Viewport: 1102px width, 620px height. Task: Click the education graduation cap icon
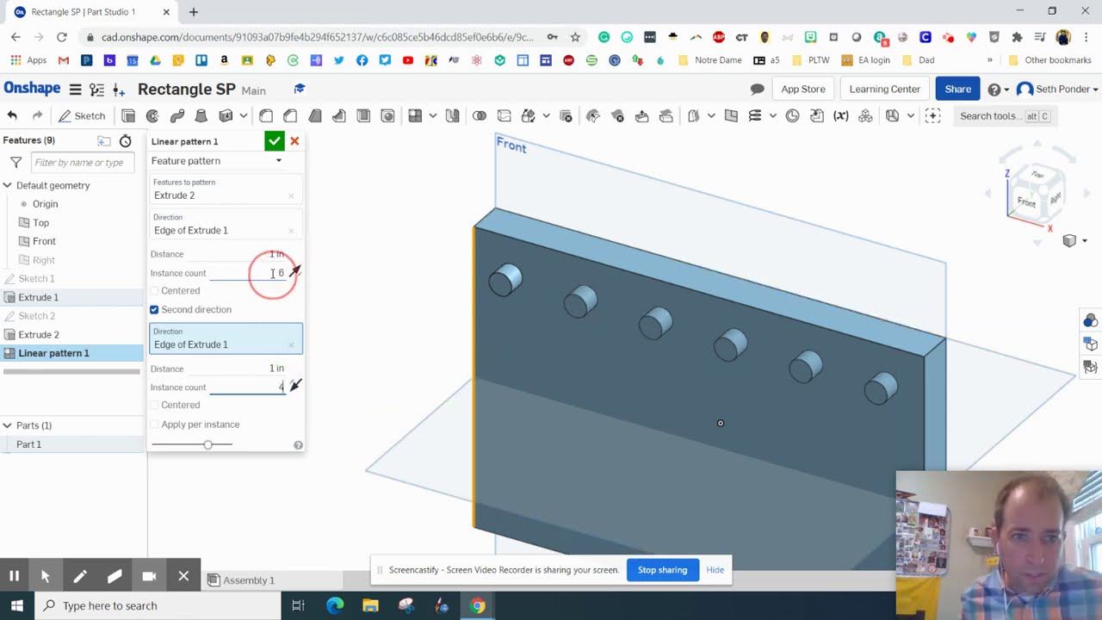click(300, 89)
